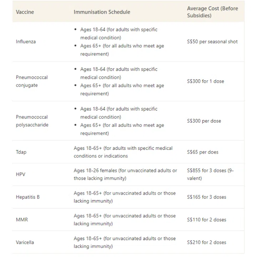This screenshot has height=257, width=257.
Task: Click the Vaccine column header
Action: (25, 12)
